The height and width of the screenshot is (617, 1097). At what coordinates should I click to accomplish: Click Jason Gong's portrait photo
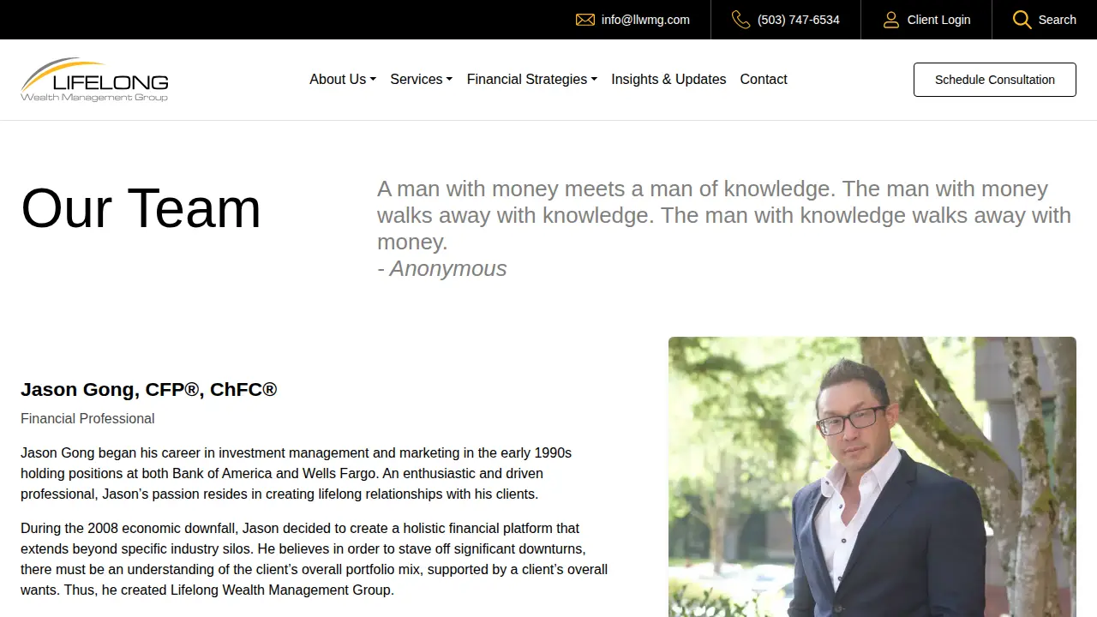872,476
